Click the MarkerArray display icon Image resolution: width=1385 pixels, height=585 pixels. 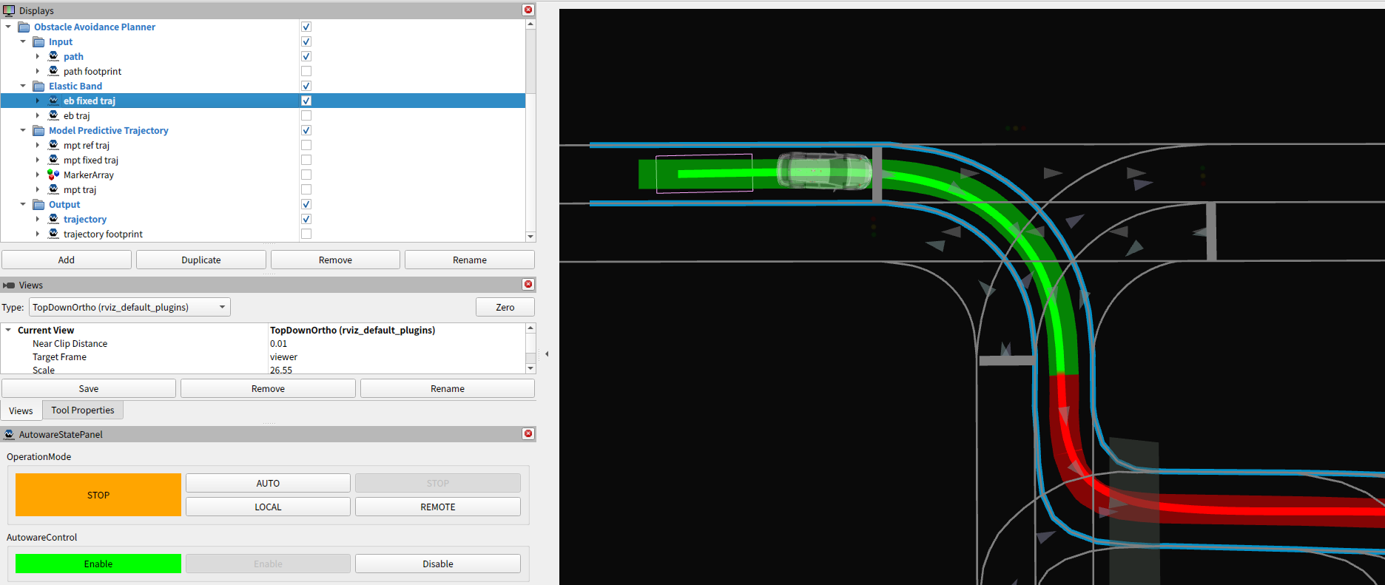(53, 175)
